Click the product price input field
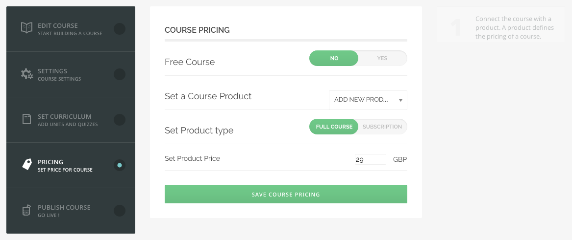 click(x=370, y=159)
